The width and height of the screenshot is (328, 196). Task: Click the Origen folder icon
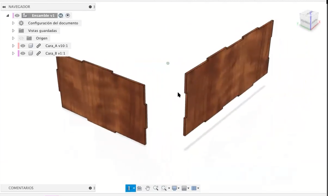click(29, 38)
